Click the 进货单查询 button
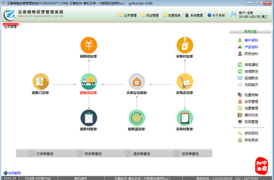 [x=186, y=154]
